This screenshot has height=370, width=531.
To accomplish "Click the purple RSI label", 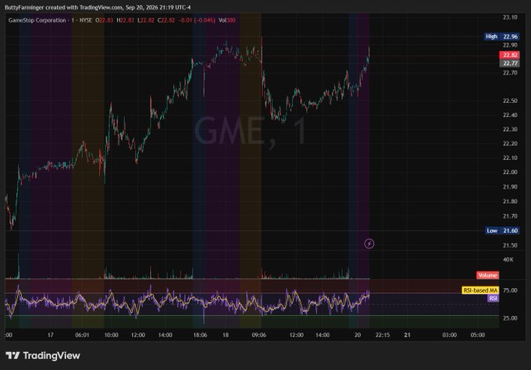I will [493, 298].
